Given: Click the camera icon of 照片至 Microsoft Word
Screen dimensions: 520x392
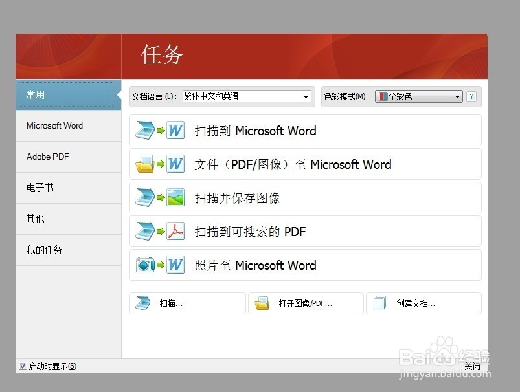Looking at the screenshot, I should 145,265.
